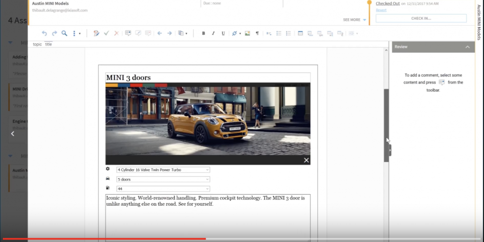Screen dimensions: 484x242
Task: Go to next change with right arrow
Action: click(x=169, y=33)
